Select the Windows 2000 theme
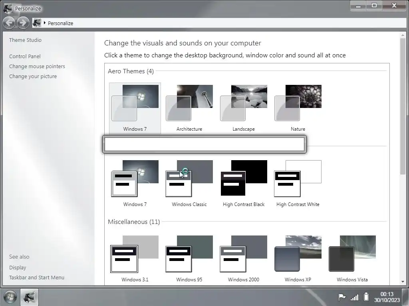409x306 pixels. 243,259
